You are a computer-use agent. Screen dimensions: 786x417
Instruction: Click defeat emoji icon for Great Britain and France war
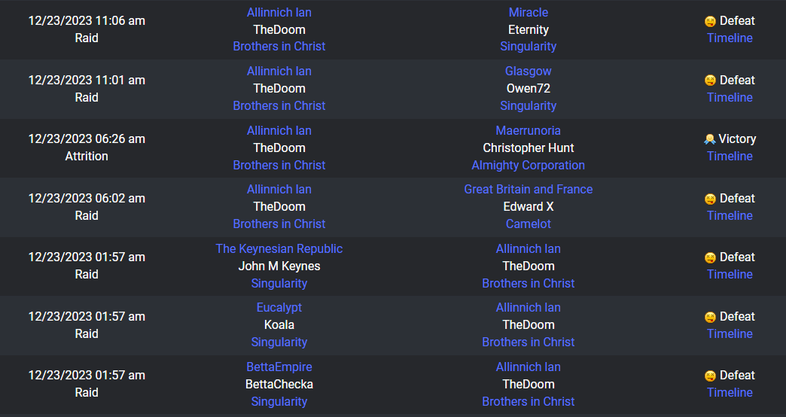pyautogui.click(x=710, y=199)
